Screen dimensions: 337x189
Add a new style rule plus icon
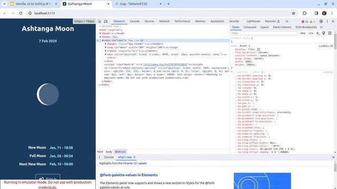[318, 33]
